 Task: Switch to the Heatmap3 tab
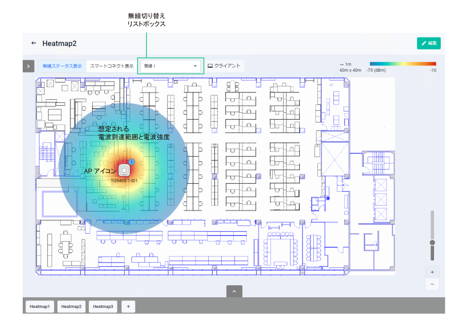pos(103,306)
